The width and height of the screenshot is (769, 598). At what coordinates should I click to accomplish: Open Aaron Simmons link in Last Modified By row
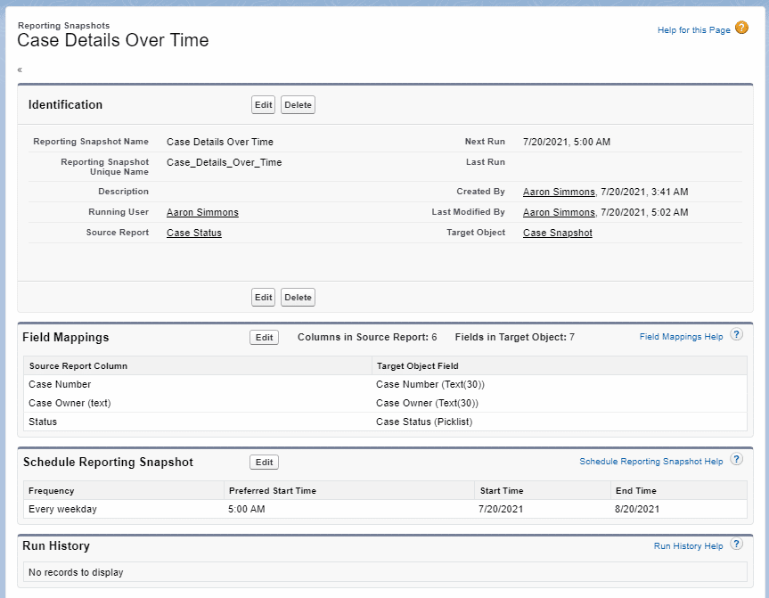coord(559,212)
